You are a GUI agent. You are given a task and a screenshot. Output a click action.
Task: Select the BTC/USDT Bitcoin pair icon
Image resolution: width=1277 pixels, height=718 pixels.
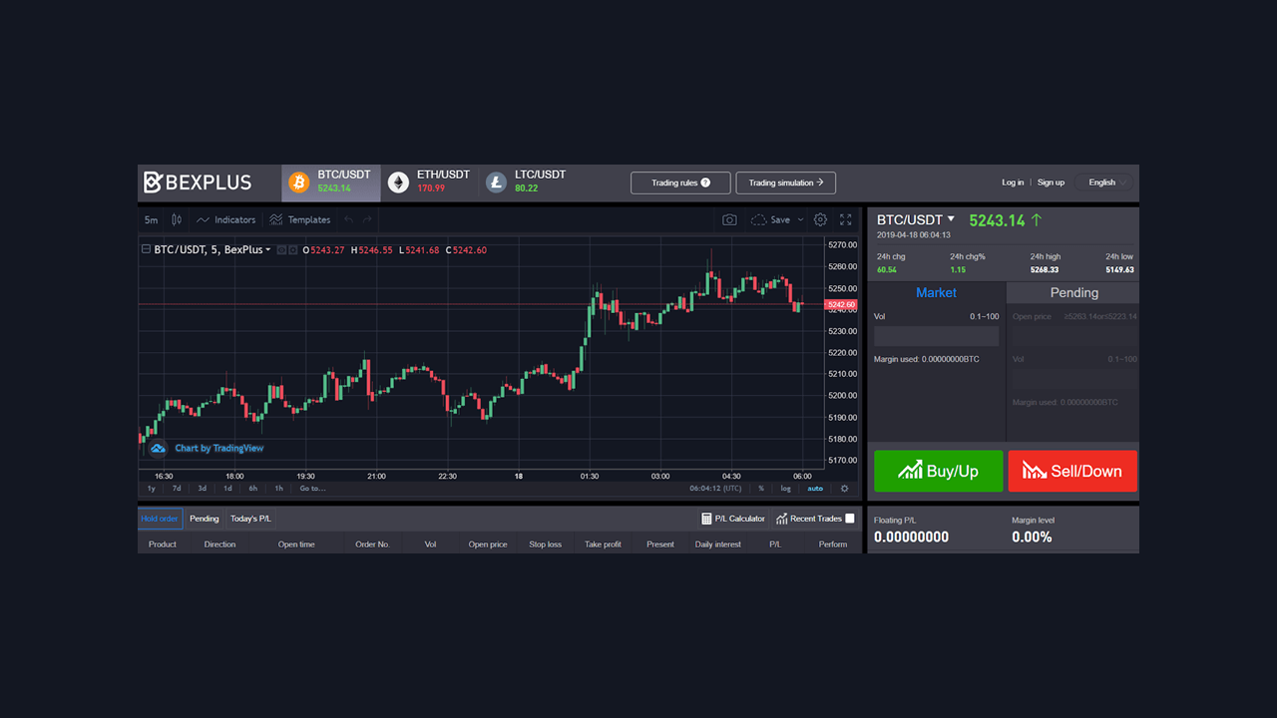298,182
